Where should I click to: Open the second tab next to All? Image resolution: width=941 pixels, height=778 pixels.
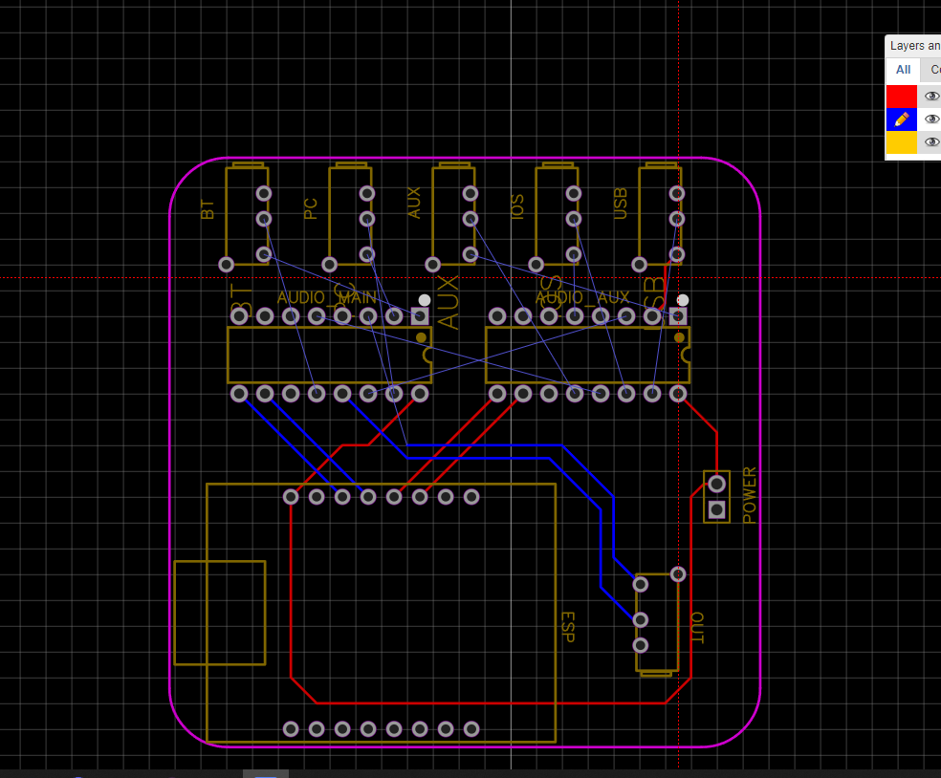(x=932, y=69)
